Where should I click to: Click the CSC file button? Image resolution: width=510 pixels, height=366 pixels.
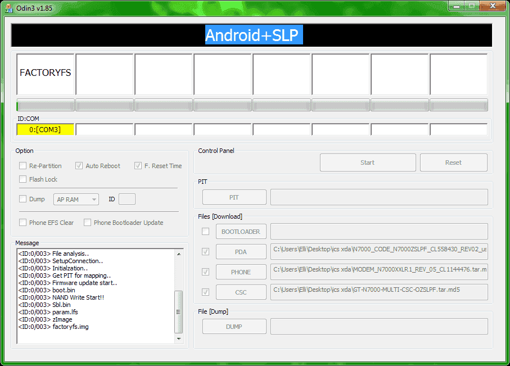coord(241,292)
